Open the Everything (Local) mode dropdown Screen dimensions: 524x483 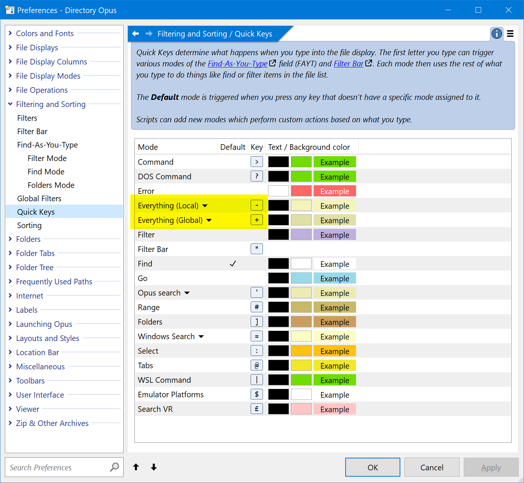[205, 206]
